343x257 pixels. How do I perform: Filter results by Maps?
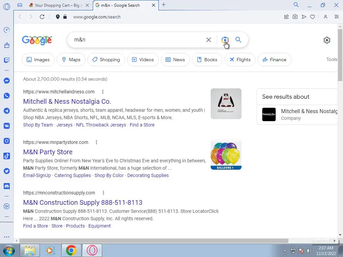click(x=71, y=60)
